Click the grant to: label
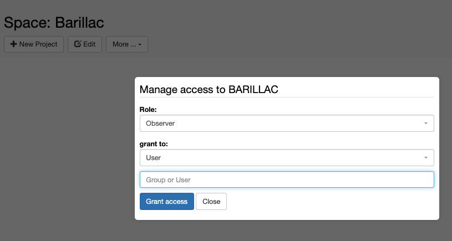Image resolution: width=452 pixels, height=241 pixels. tap(154, 143)
